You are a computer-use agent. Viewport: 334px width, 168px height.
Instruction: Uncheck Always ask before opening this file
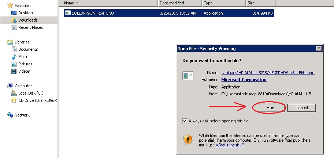tap(185, 121)
